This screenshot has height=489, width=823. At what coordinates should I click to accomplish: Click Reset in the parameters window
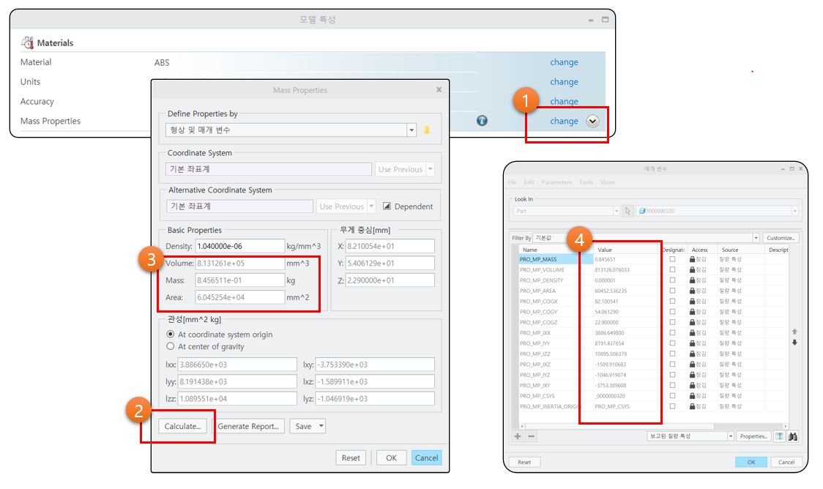coord(524,462)
